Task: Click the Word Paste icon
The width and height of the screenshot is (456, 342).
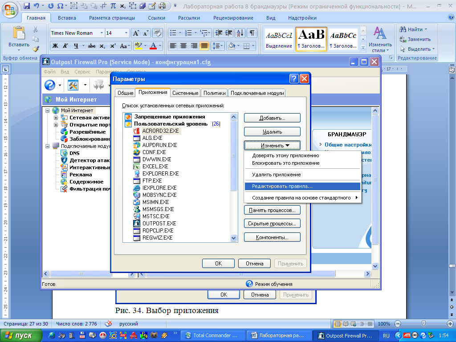Action: tap(19, 33)
